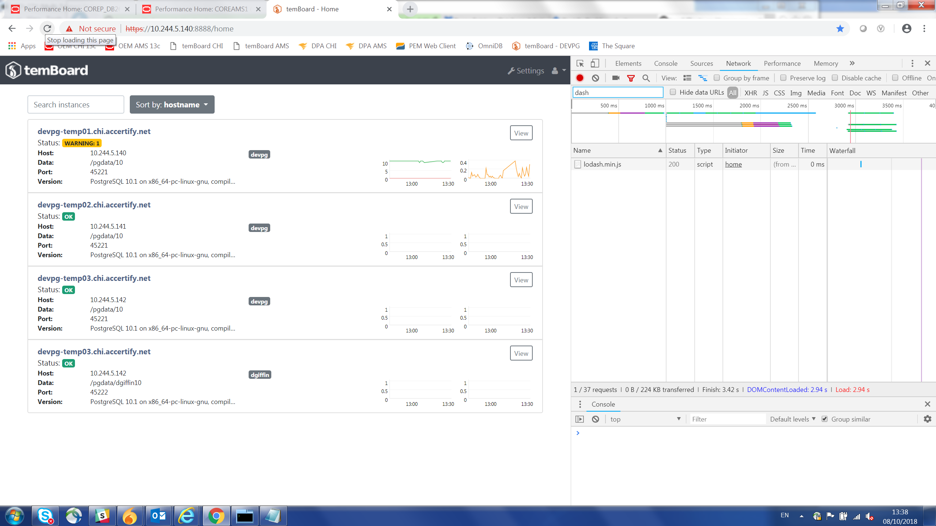The width and height of the screenshot is (936, 526).
Task: Click View for devpg-temp02.chi.accertify.net
Action: coord(521,206)
